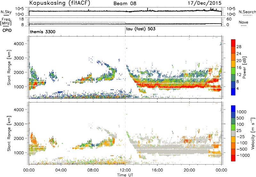Click the "24" label on Power color bar
This screenshot has width=256, height=177.
[239, 54]
